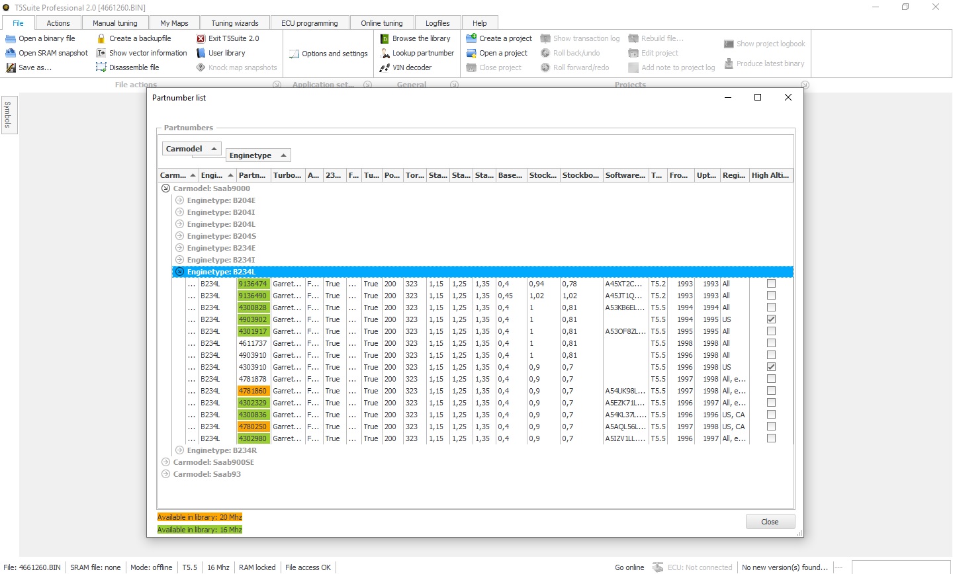Click the 20 Mhz orange legend label
Image resolution: width=955 pixels, height=574 pixels.
coord(200,517)
